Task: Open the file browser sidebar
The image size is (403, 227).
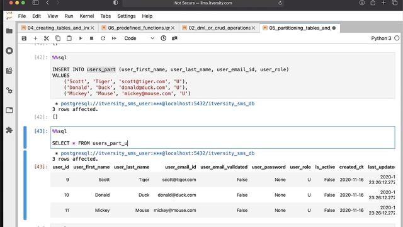Action: (9, 31)
